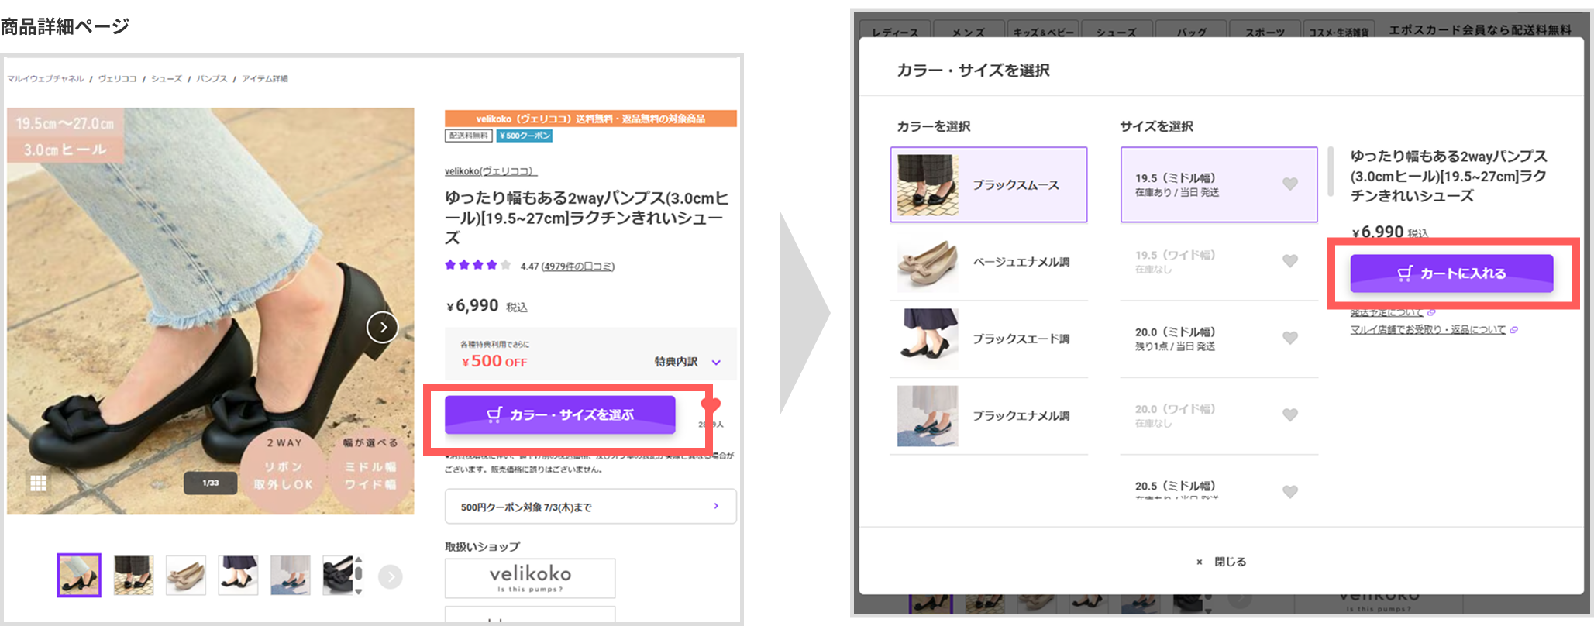Open the velikoko(ヴェリココ) brand link
This screenshot has height=626, width=1594.
coord(491,171)
